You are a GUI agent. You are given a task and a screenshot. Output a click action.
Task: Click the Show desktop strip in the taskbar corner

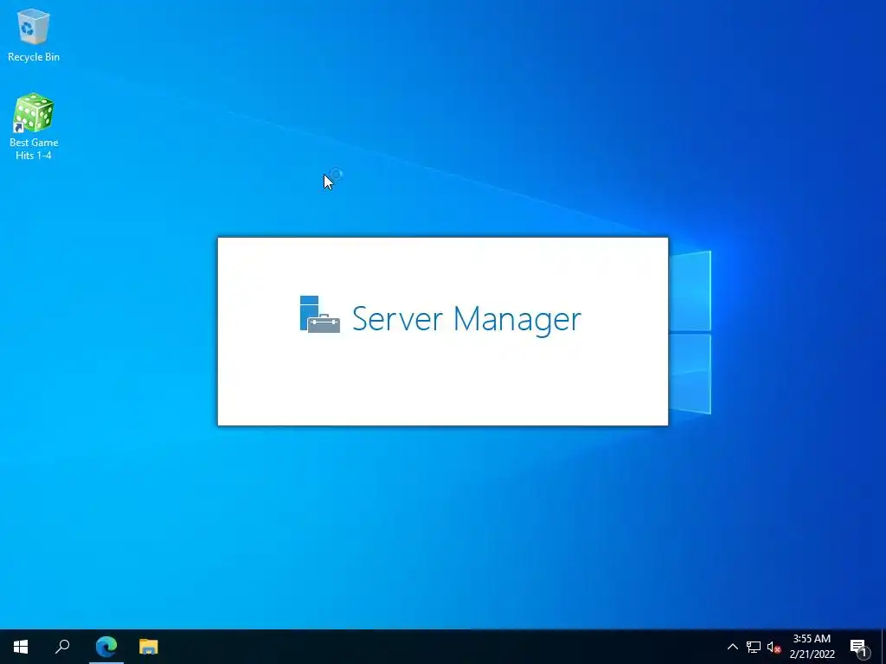tap(883, 647)
